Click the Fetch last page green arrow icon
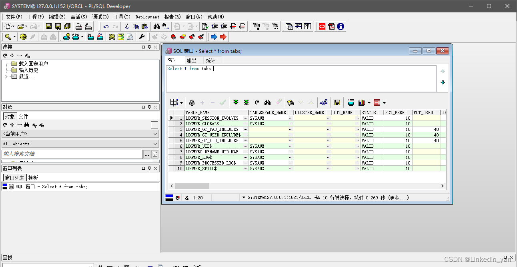Screen dimensions: 517x267 pyautogui.click(x=246, y=102)
